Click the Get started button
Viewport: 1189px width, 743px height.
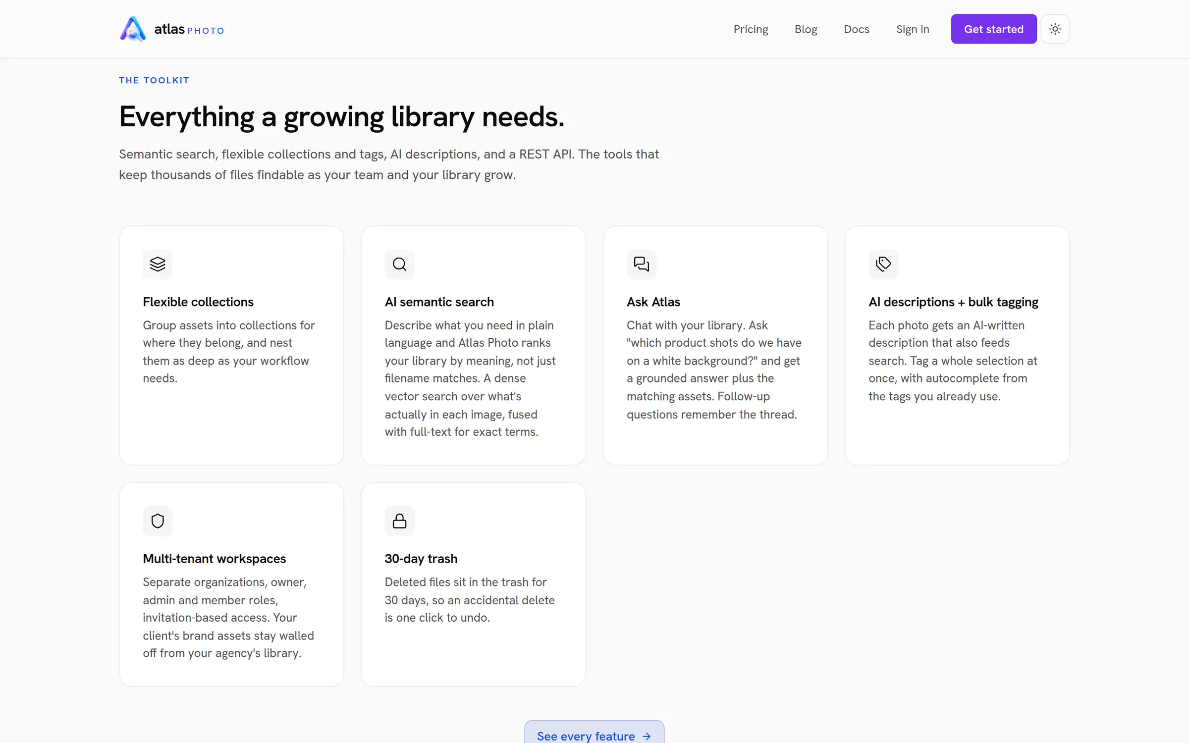click(994, 29)
